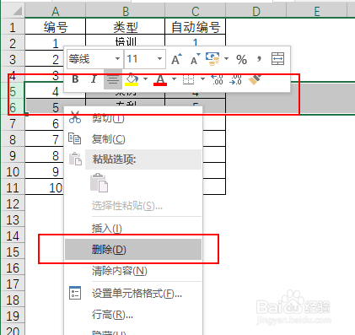
Task: Apply comma style
Action: click(x=259, y=59)
